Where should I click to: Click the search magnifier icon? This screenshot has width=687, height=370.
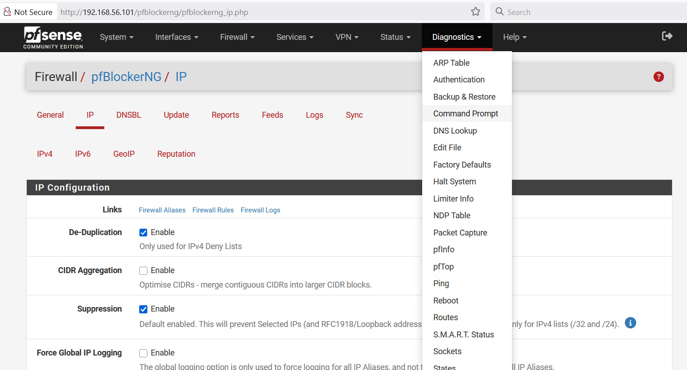pyautogui.click(x=500, y=12)
